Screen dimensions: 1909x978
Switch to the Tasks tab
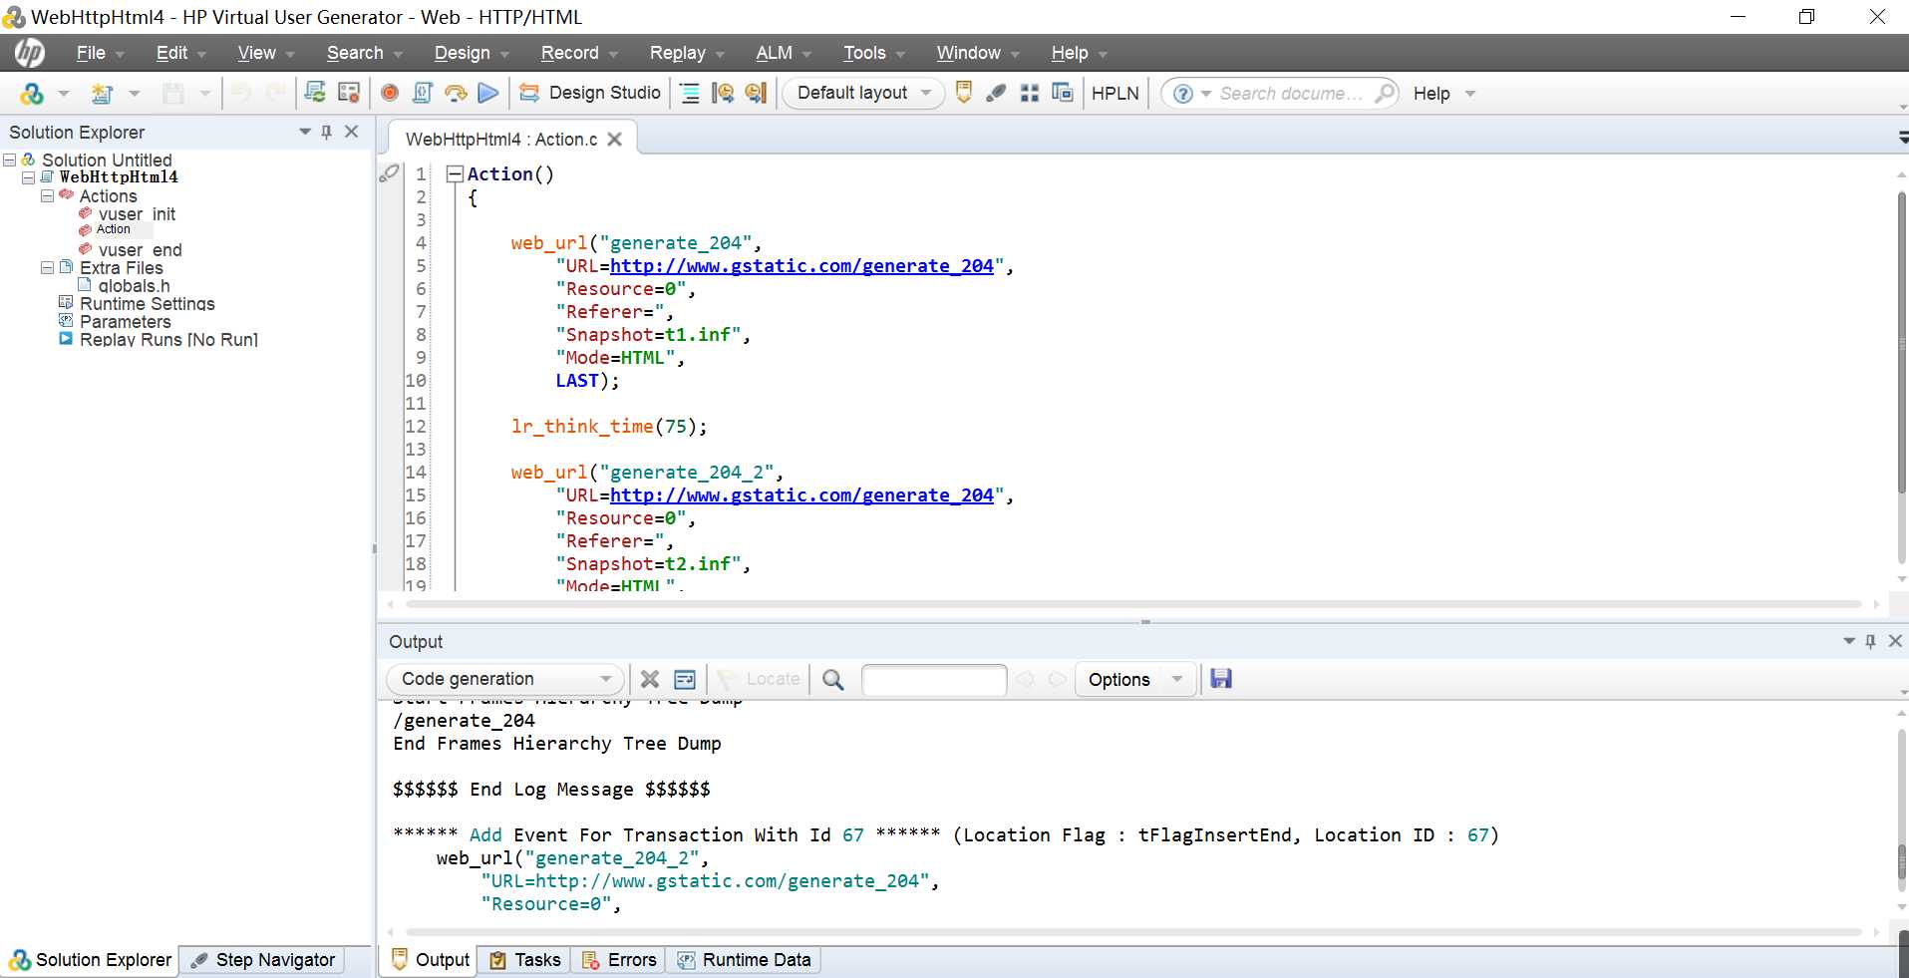pyautogui.click(x=525, y=960)
